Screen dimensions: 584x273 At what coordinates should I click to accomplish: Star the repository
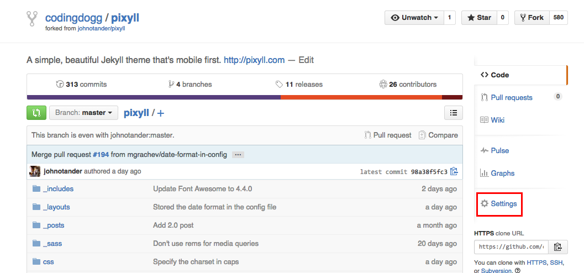[480, 18]
